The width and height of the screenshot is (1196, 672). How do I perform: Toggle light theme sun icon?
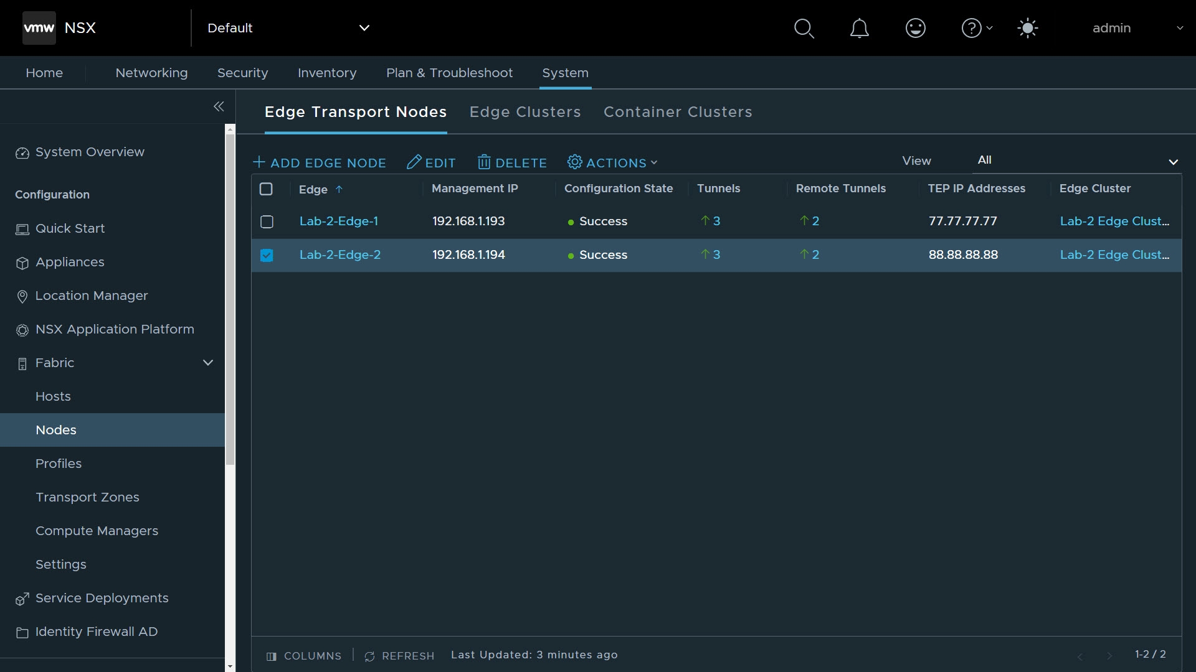(x=1027, y=29)
